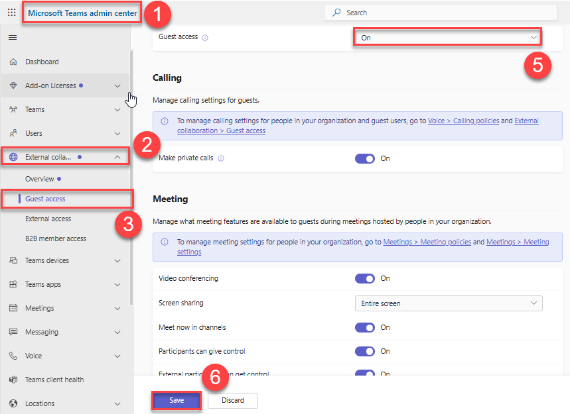The width and height of the screenshot is (570, 414).
Task: Toggle Video conferencing switch
Action: coord(364,279)
